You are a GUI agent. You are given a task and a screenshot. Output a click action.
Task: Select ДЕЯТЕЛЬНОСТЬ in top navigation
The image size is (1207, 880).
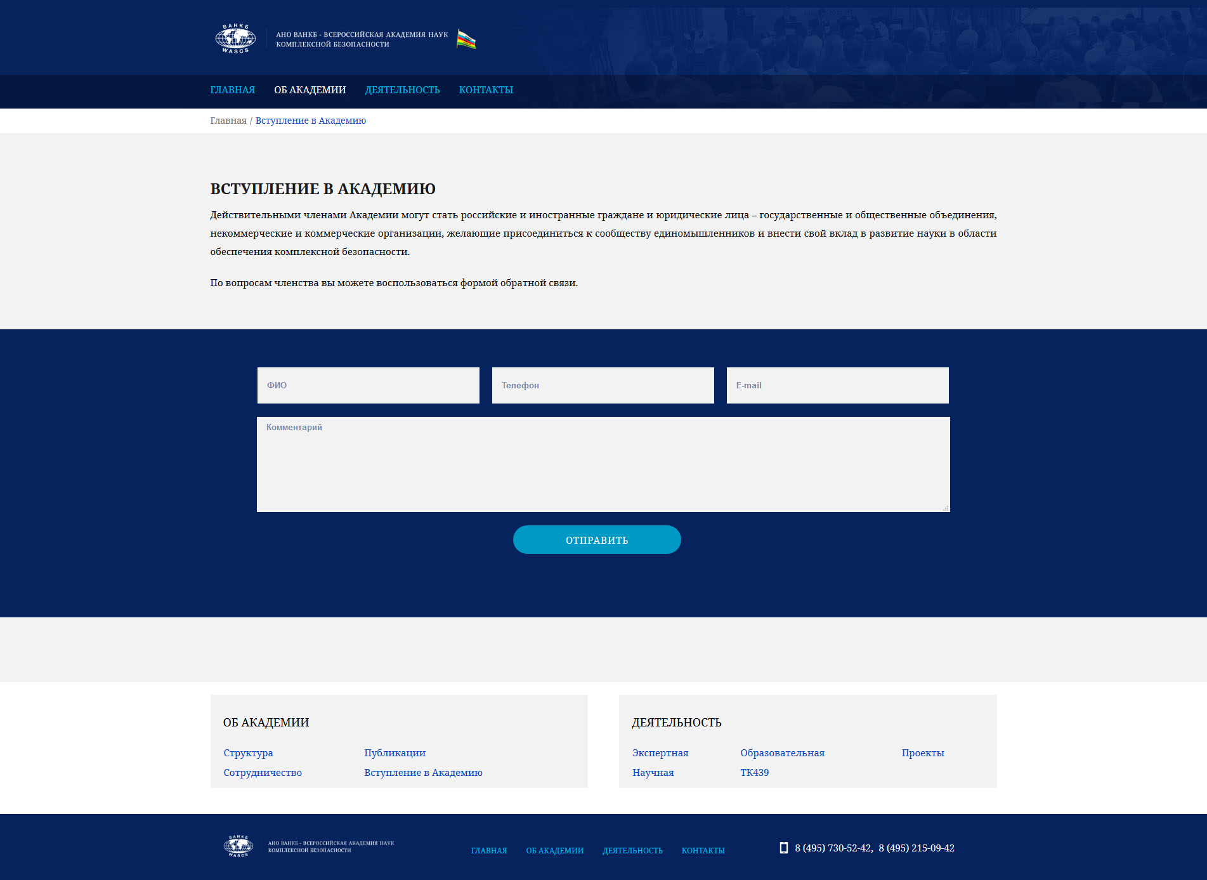[402, 90]
